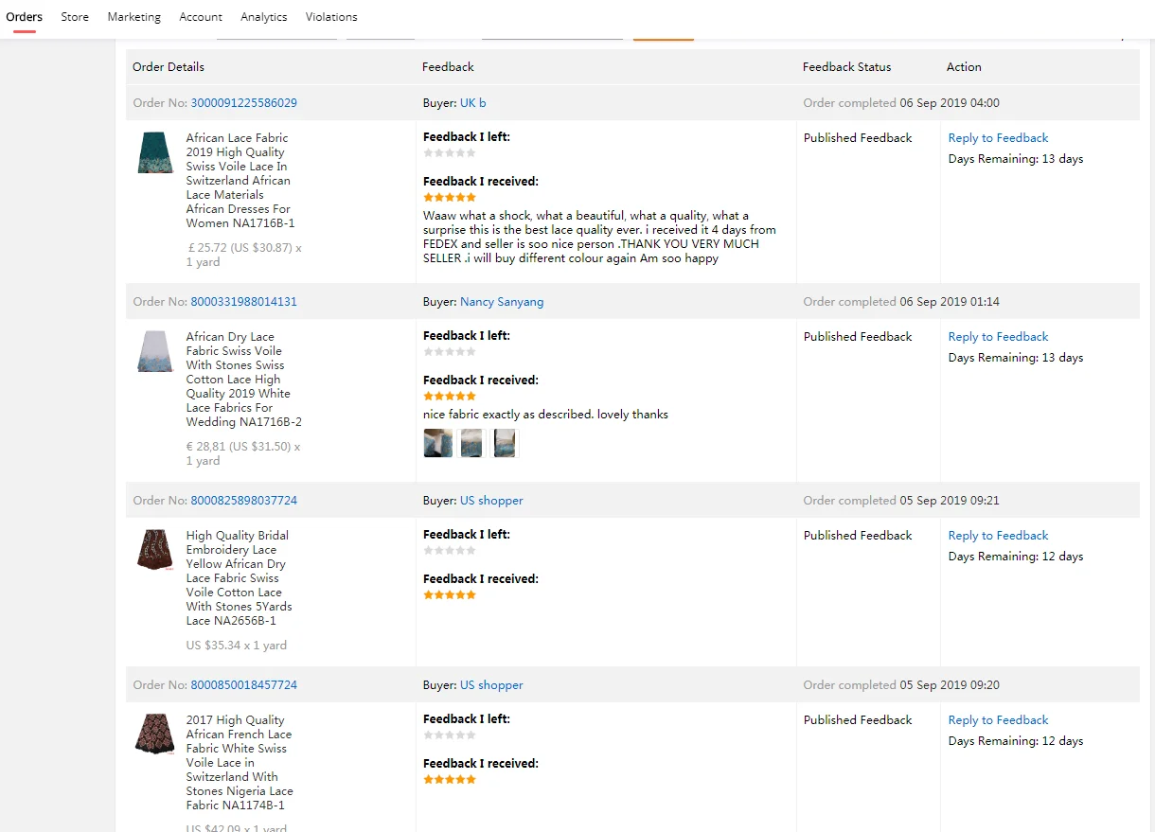
Task: Open order number 8000825898037724
Action: 244,501
